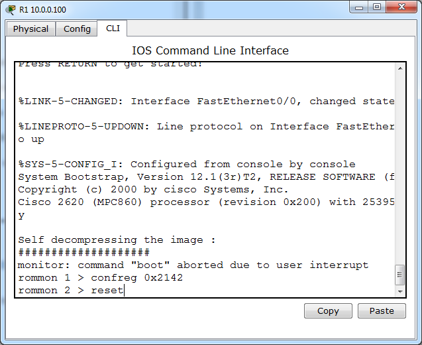This screenshot has height=345, width=422.
Task: Click the Paste button
Action: pos(382,310)
